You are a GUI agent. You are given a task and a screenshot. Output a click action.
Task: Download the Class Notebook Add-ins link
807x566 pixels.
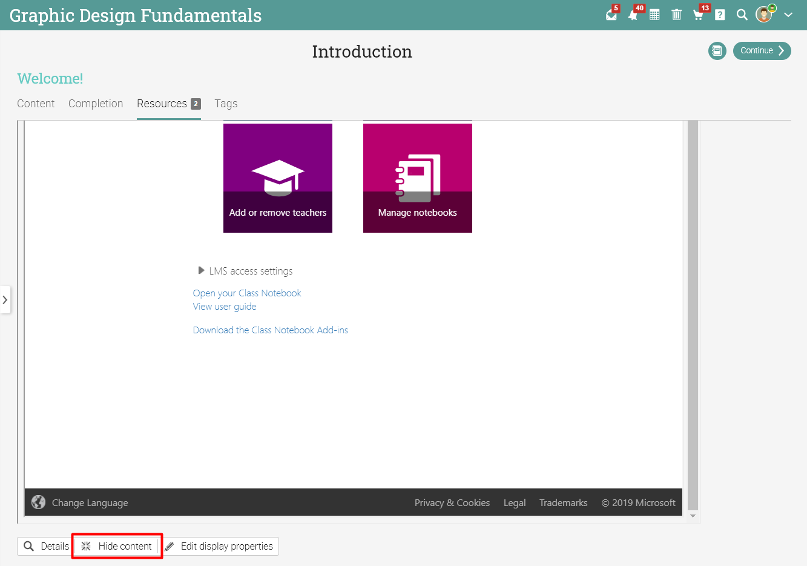271,330
